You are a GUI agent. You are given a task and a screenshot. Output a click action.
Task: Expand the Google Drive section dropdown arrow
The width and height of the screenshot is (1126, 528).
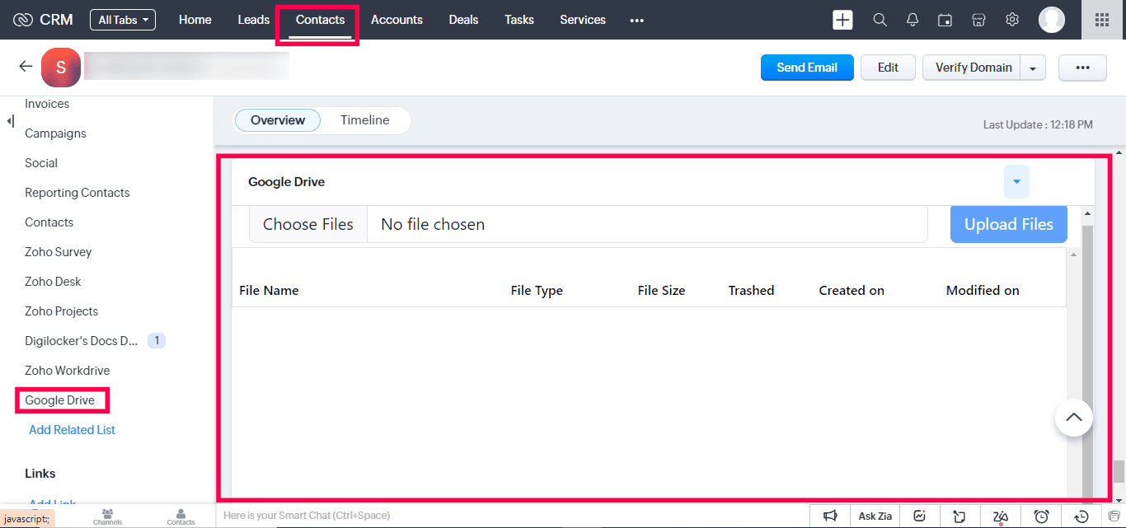(x=1016, y=181)
